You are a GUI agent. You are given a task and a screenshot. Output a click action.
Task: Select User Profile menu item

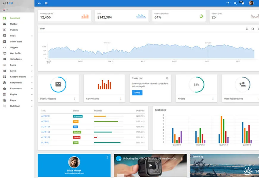15,53
